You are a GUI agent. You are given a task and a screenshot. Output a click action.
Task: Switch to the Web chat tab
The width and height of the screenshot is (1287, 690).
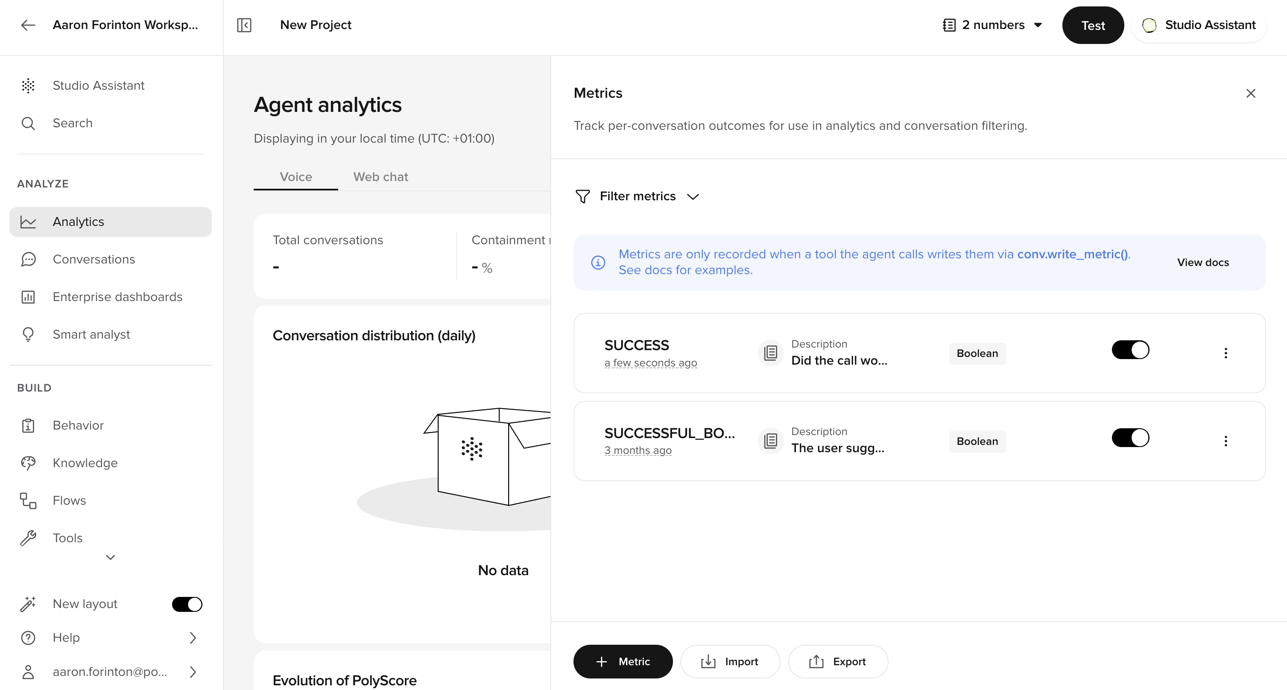(x=381, y=177)
